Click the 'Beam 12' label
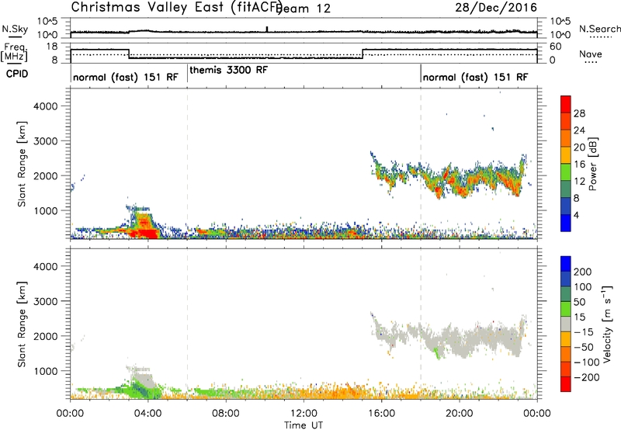 304,9
